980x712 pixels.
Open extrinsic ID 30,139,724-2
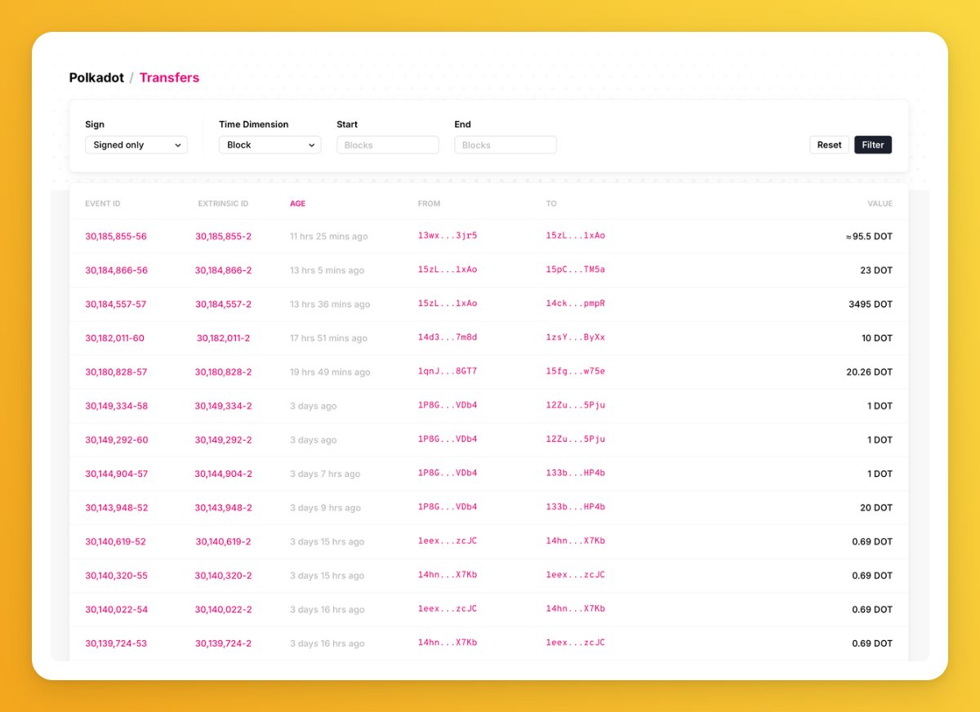click(x=223, y=643)
